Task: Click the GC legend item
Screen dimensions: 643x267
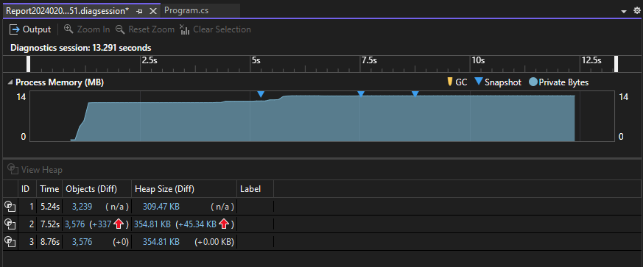Action: click(x=457, y=82)
